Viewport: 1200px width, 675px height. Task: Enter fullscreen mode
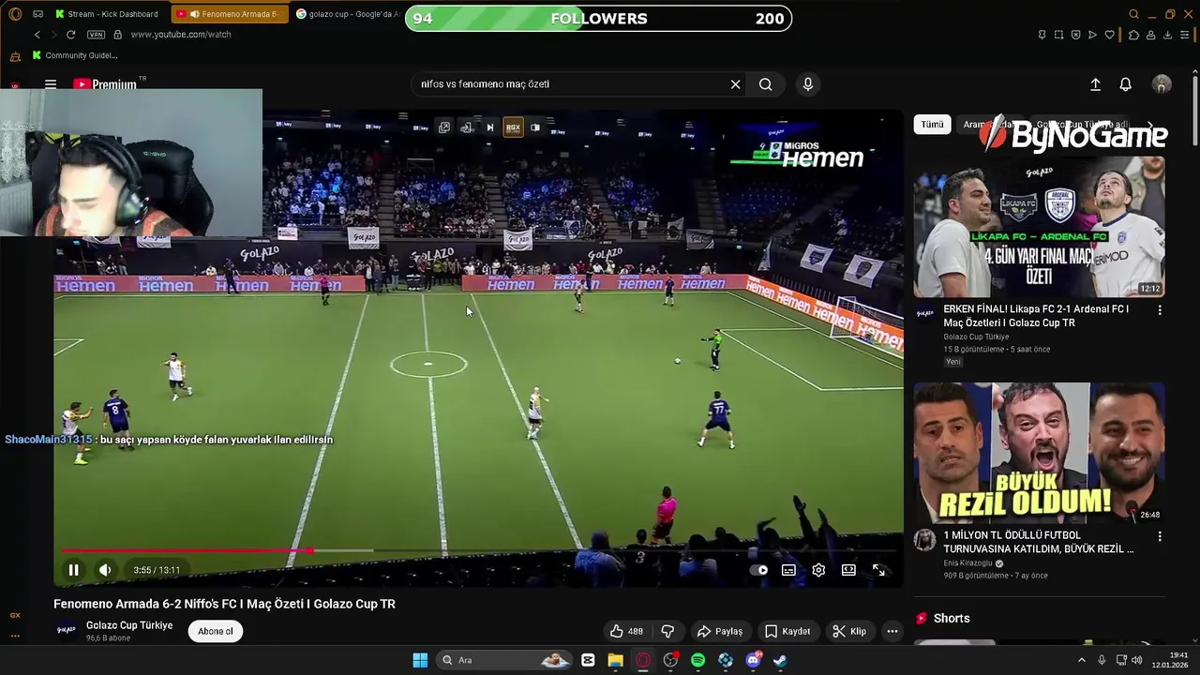click(x=878, y=570)
